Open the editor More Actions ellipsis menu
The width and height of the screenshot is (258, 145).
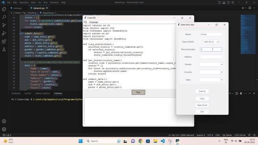pos(254,8)
